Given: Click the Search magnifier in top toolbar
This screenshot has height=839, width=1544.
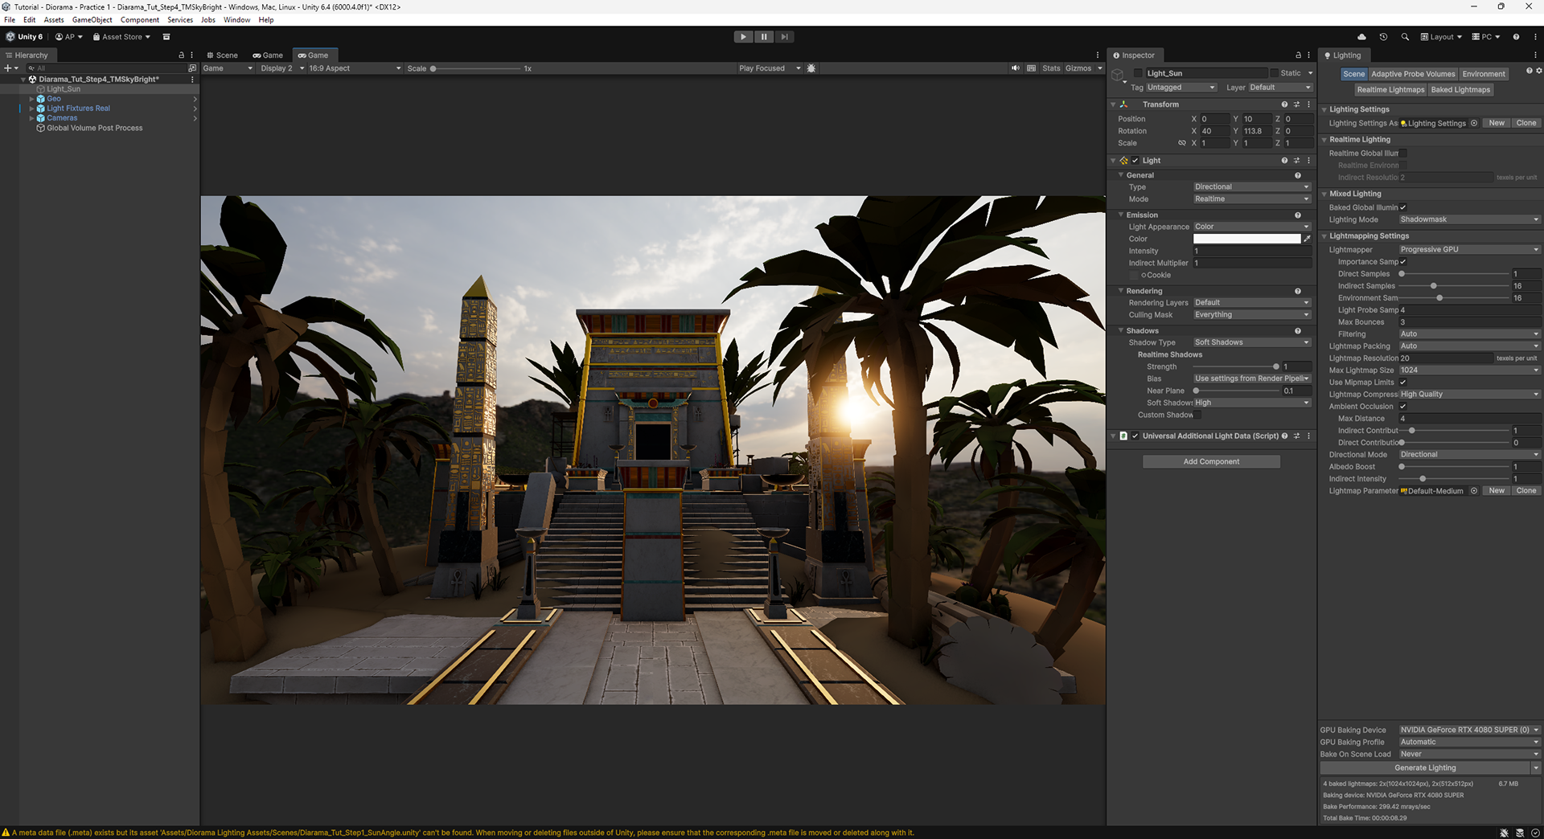Looking at the screenshot, I should [x=1405, y=37].
